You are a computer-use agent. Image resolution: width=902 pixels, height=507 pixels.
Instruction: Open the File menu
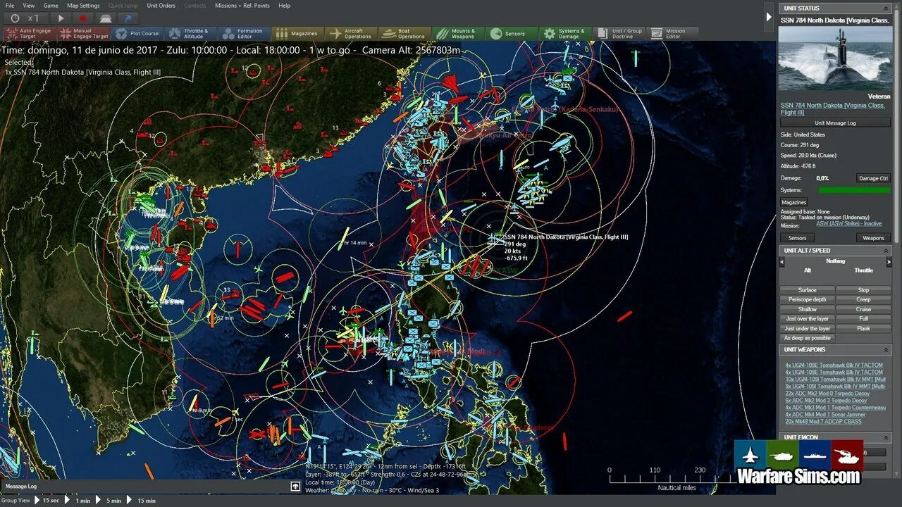[10, 6]
